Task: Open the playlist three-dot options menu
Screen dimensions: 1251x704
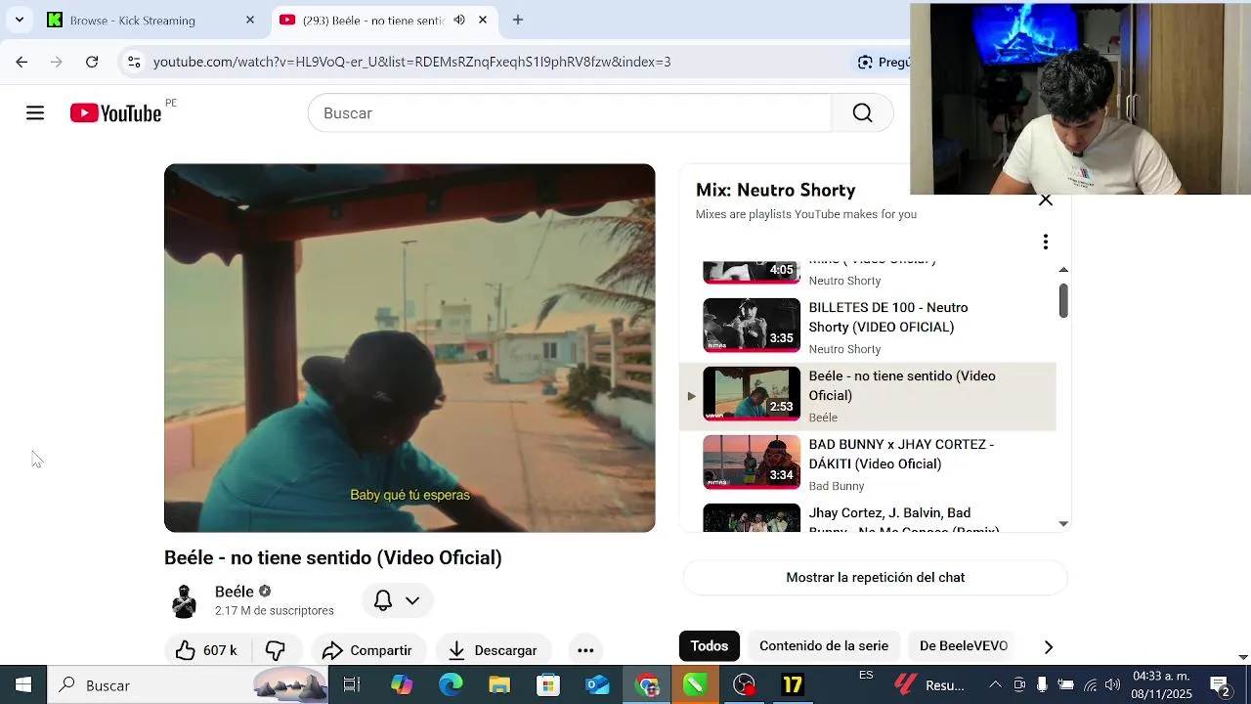Action: [1046, 242]
